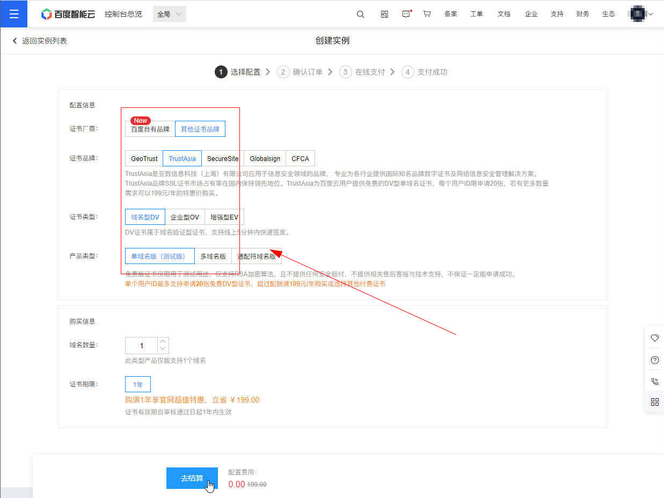This screenshot has width=664, height=498.
Task: Go to 控制台总览
Action: 123,14
